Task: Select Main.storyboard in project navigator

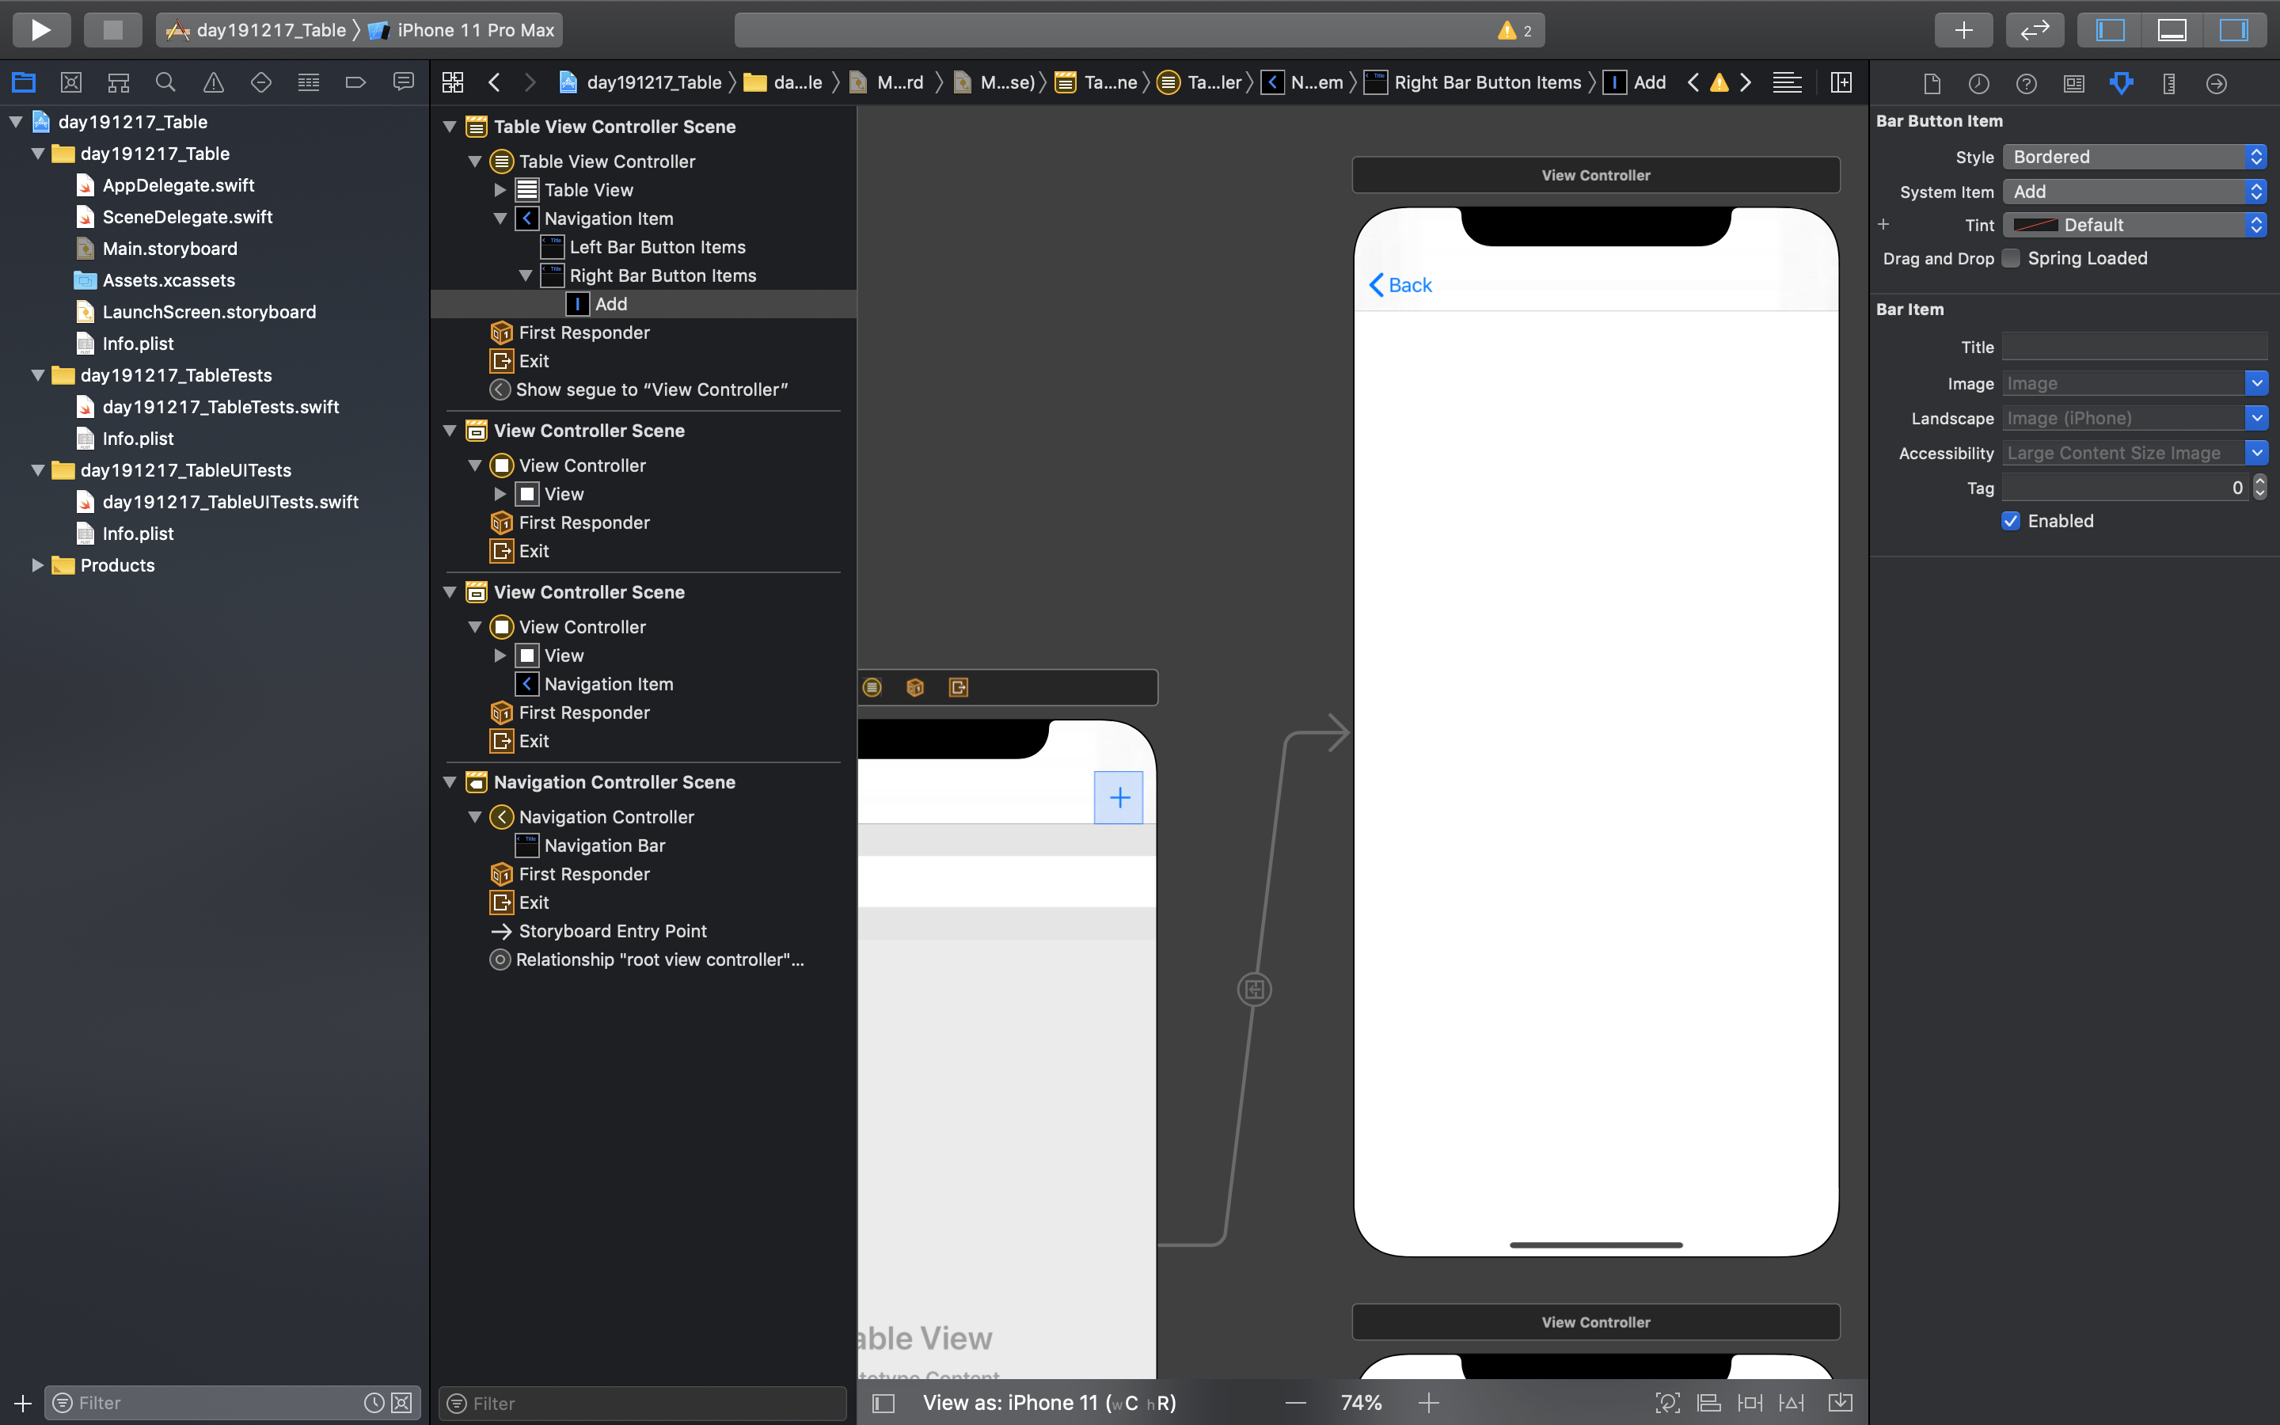Action: [169, 248]
